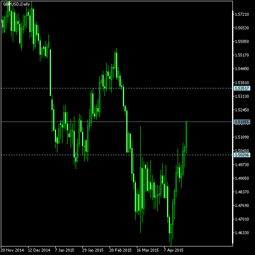The width and height of the screenshot is (255, 255).
Task: Click the 29 Jan 2015 date label
Action: [x=93, y=250]
